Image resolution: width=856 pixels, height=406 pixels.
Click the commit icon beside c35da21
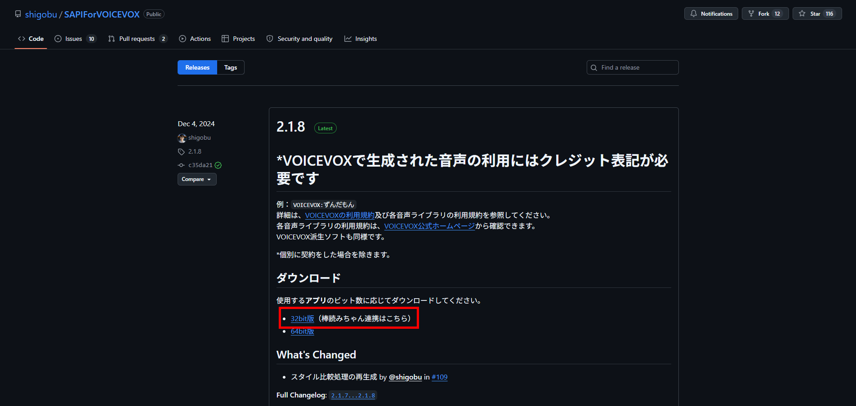[181, 165]
